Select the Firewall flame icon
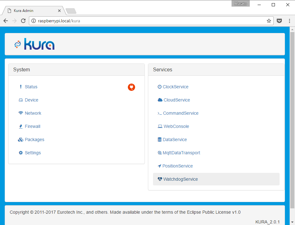This screenshot has height=225, width=295. [20, 126]
